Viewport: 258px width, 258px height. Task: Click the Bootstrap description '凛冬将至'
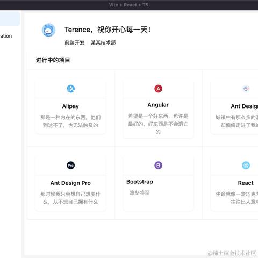point(140,193)
